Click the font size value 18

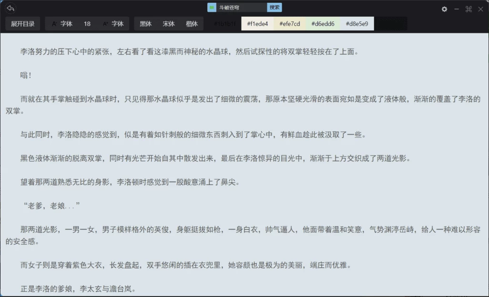(87, 24)
